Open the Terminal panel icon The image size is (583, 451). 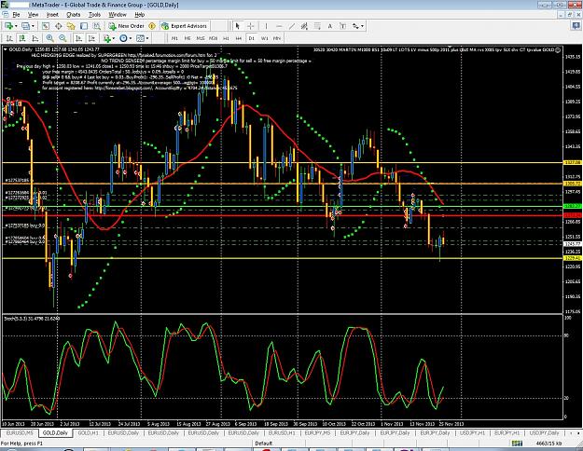pos(84,26)
